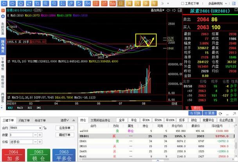Decrease 价格 with the minus button
Image resolution: width=238 pixels, height=162 pixels.
point(35,142)
